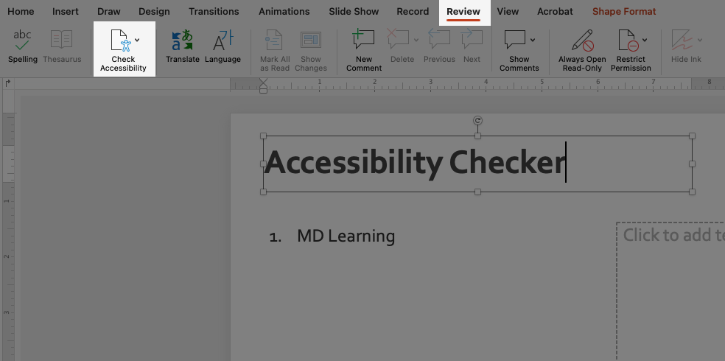Open the Hide Ink dropdown arrow

pos(699,40)
